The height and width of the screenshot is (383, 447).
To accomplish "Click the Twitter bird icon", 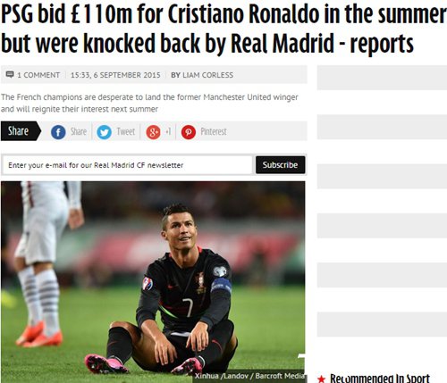I will click(x=104, y=132).
